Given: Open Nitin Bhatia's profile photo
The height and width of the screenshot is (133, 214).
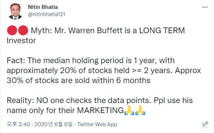Looking at the screenshot, I should coord(15,11).
